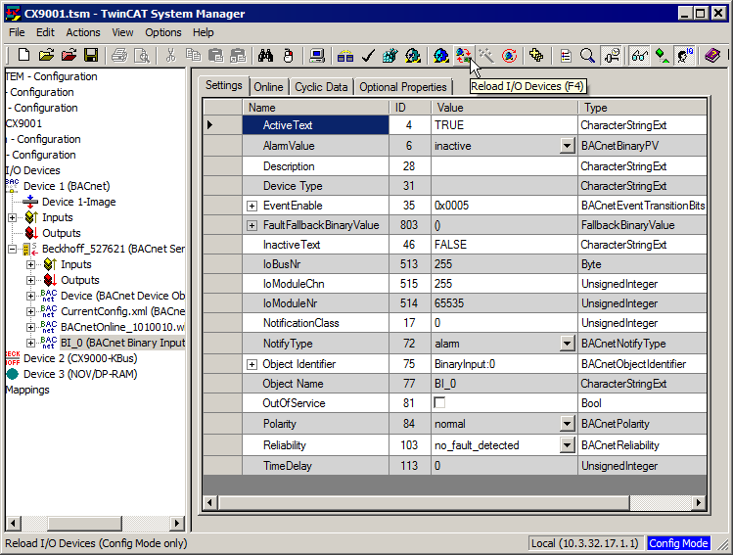Click the Open from target folder icon
This screenshot has height=555, width=733.
(x=69, y=56)
